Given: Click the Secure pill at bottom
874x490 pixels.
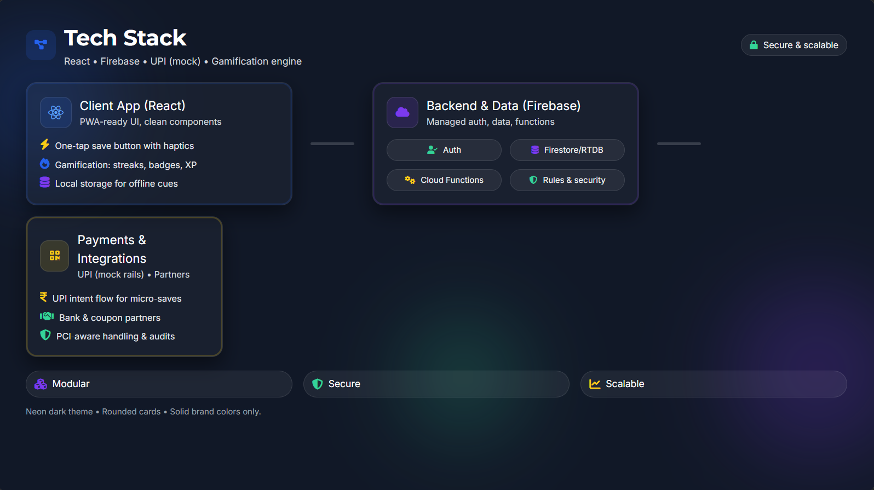Looking at the screenshot, I should pos(436,384).
